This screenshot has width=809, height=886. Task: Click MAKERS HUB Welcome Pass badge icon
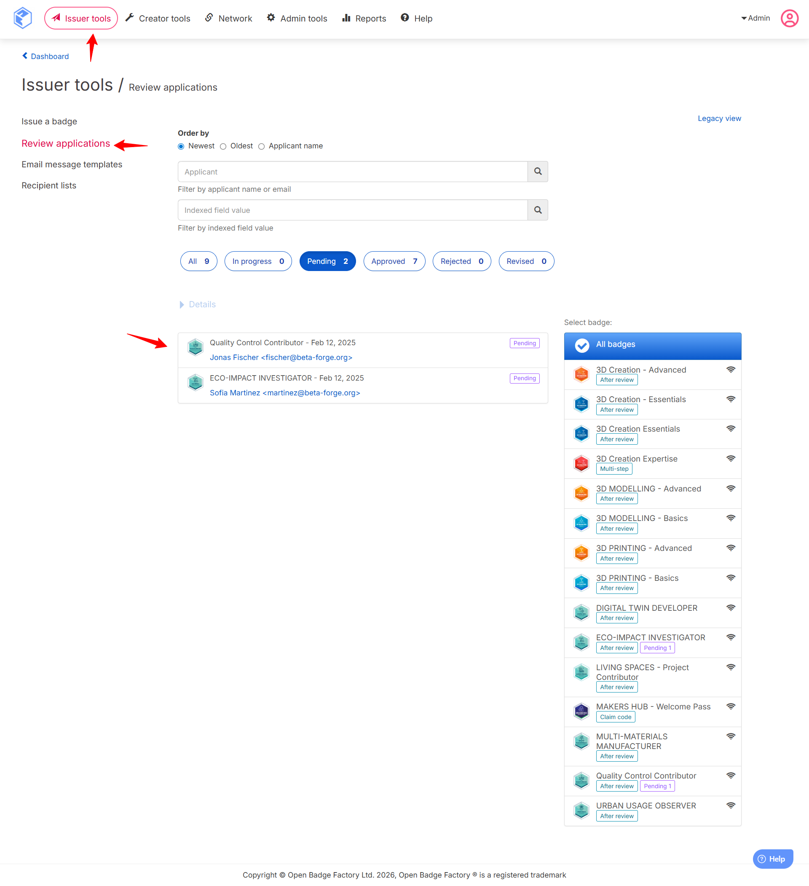pyautogui.click(x=581, y=711)
